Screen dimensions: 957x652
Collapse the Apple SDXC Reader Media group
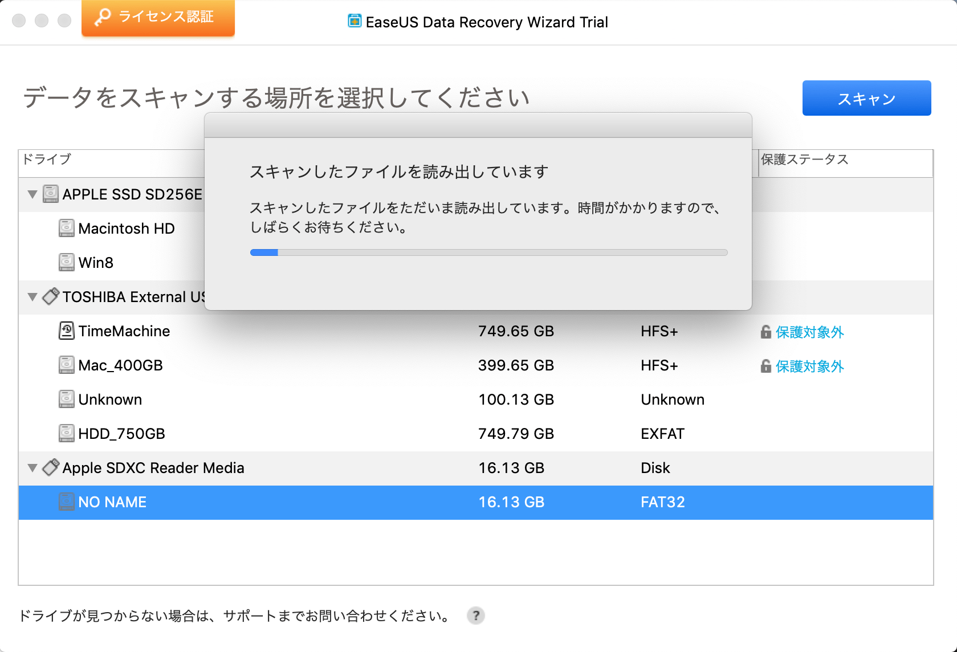(32, 468)
